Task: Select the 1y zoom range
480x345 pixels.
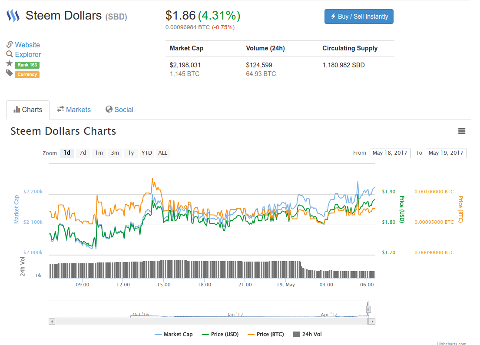Action: pyautogui.click(x=131, y=153)
